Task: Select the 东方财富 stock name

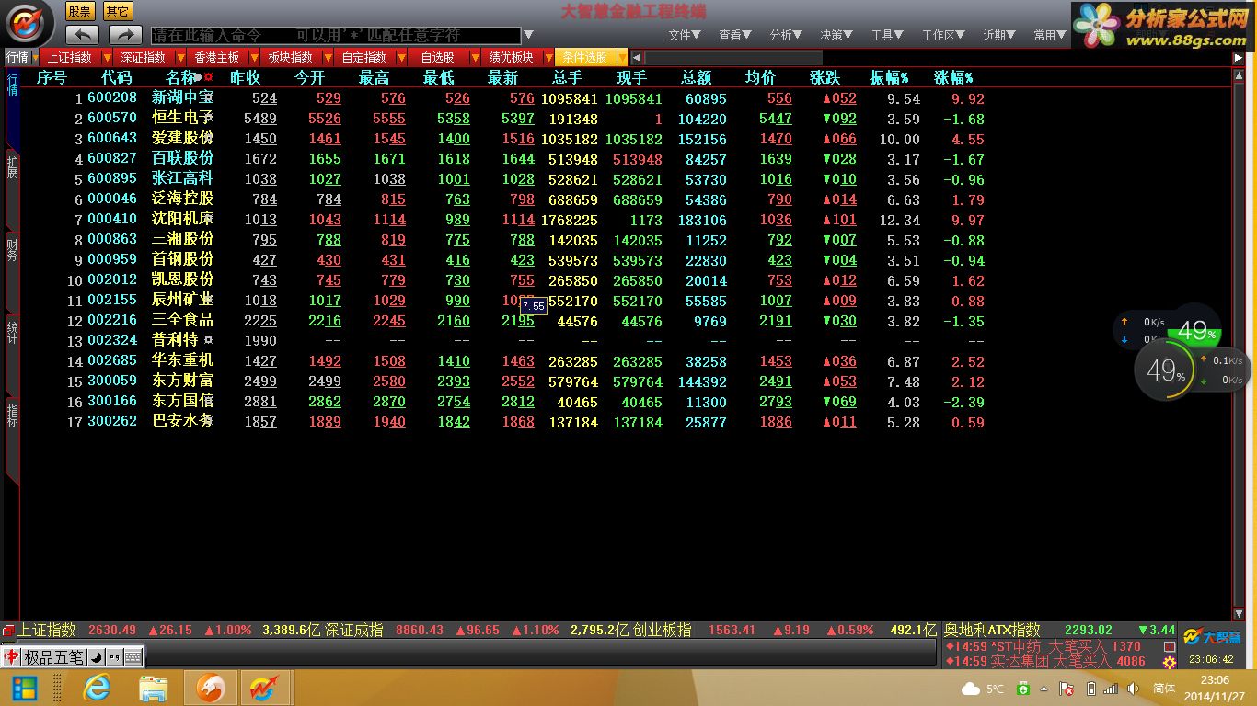Action: (x=182, y=381)
